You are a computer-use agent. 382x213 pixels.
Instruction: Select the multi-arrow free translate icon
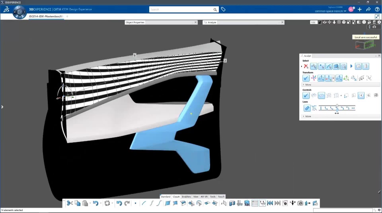click(314, 78)
